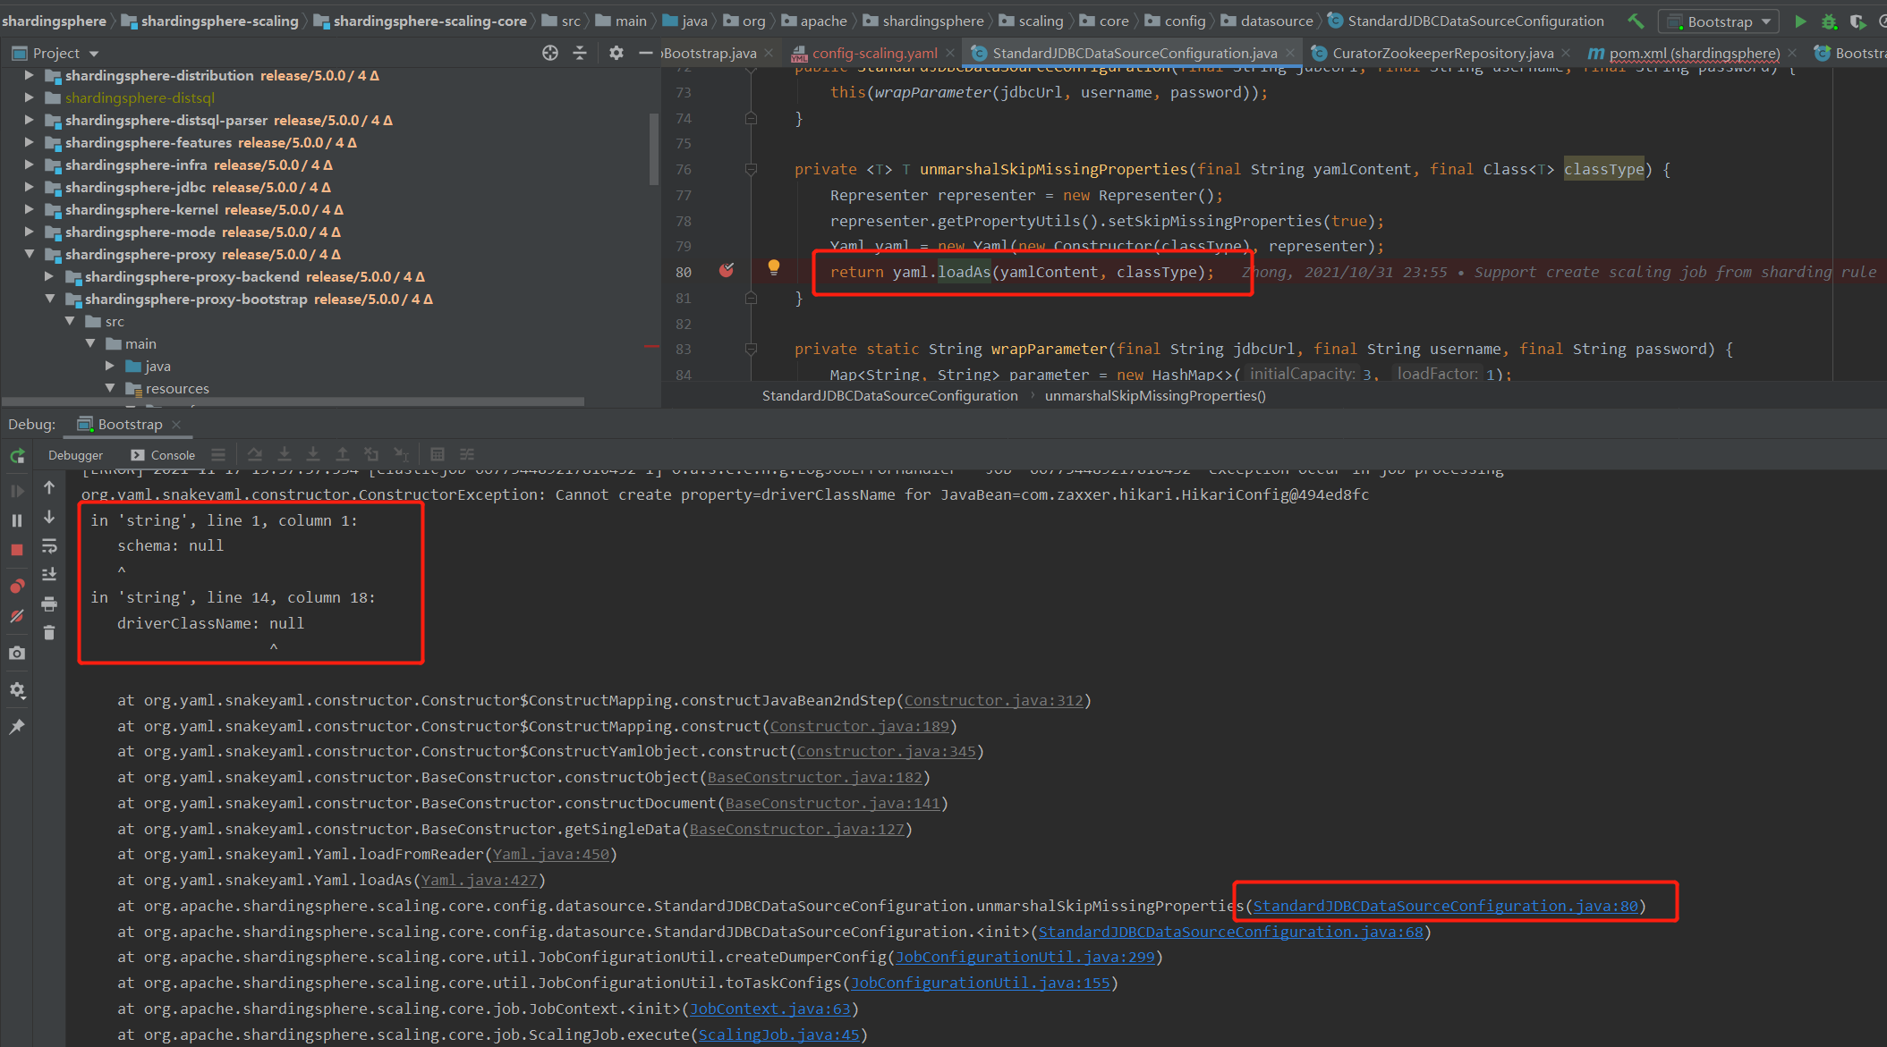Open the View Breakpoints dialog
1887x1047 pixels.
pos(17,586)
